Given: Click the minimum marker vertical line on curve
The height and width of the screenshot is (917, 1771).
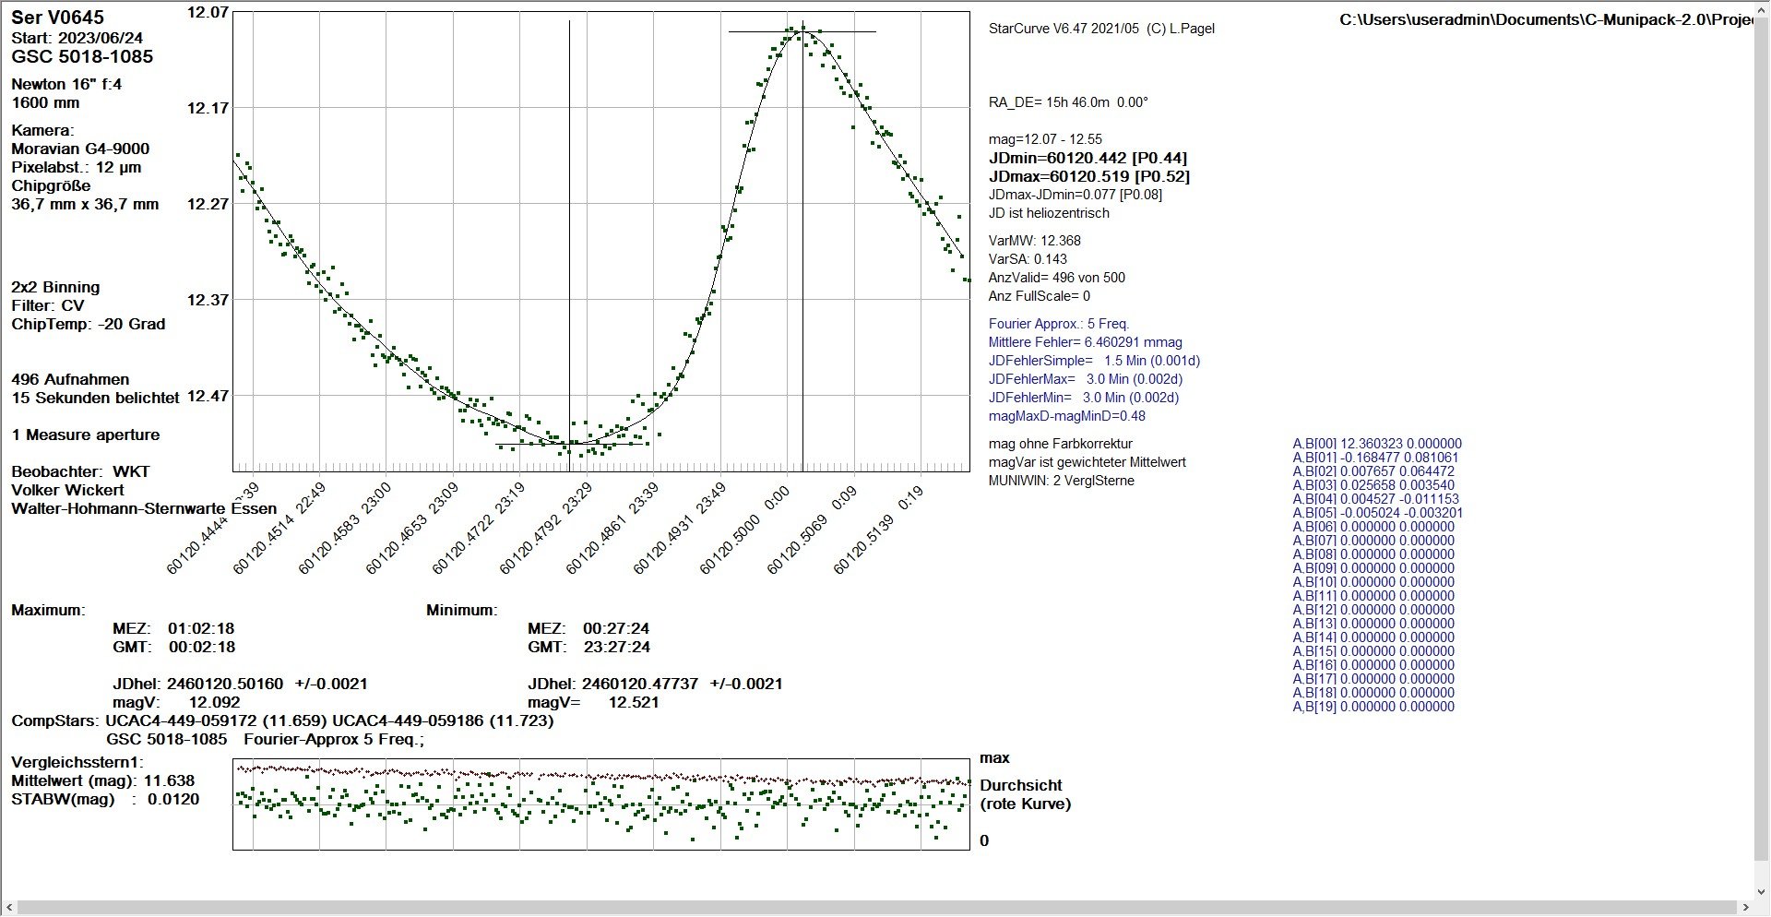Looking at the screenshot, I should tap(569, 240).
